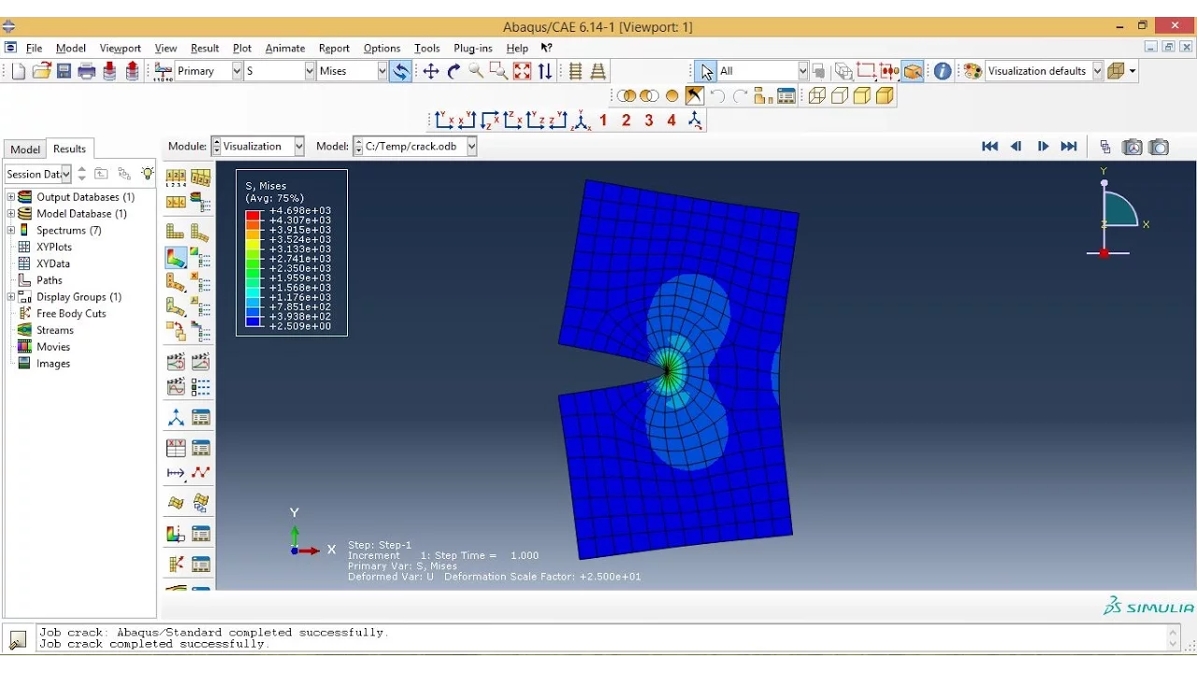This screenshot has height=673, width=1197.
Task: Click the message area icon at bottom left
Action: [x=18, y=639]
